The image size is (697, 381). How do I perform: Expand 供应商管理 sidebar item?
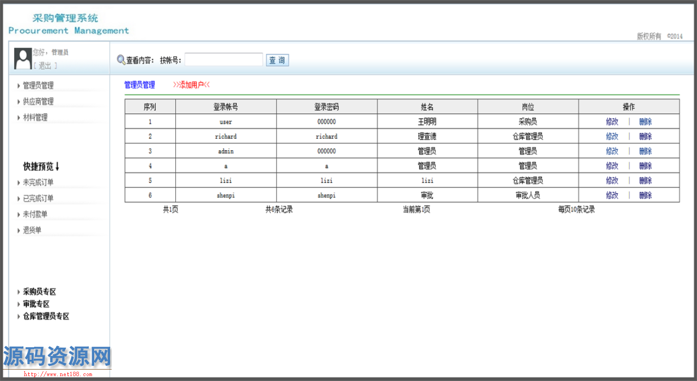[x=38, y=102]
